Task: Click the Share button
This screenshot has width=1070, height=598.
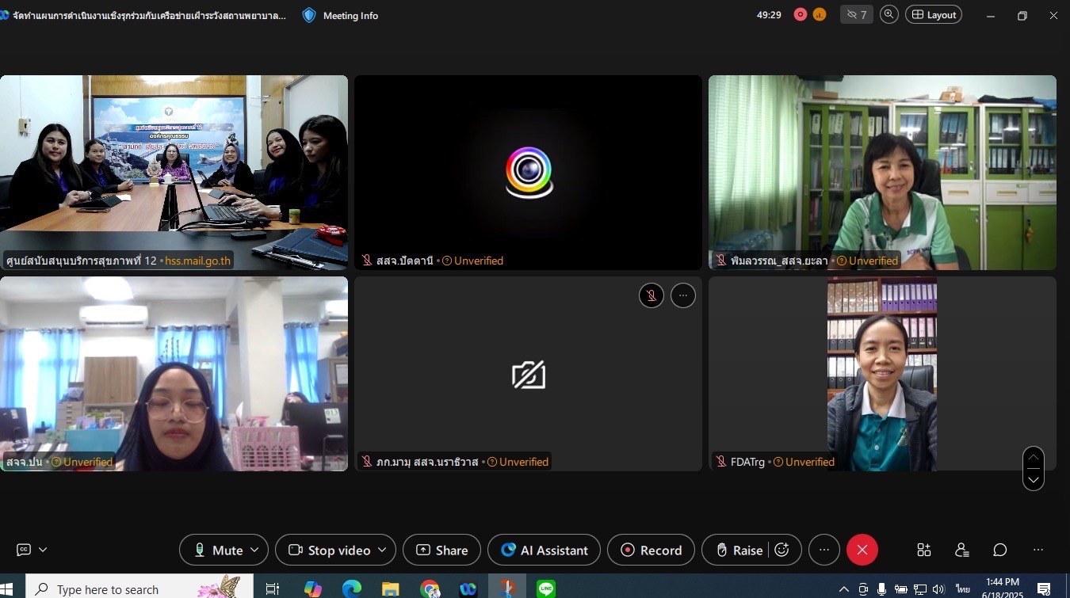Action: point(441,550)
